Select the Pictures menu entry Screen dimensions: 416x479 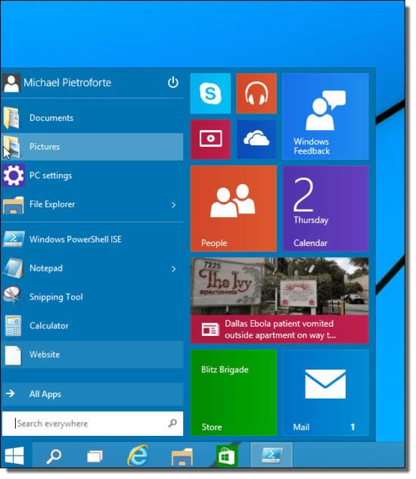tap(92, 147)
